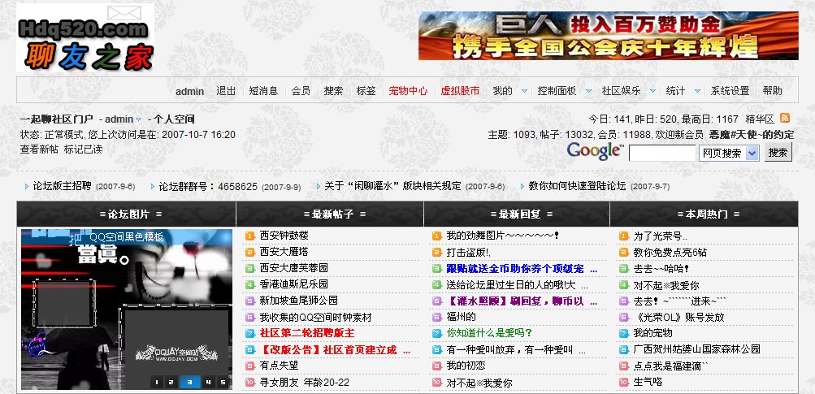Click number 2 icon beside 打击盗版
This screenshot has height=394, width=815.
click(436, 252)
